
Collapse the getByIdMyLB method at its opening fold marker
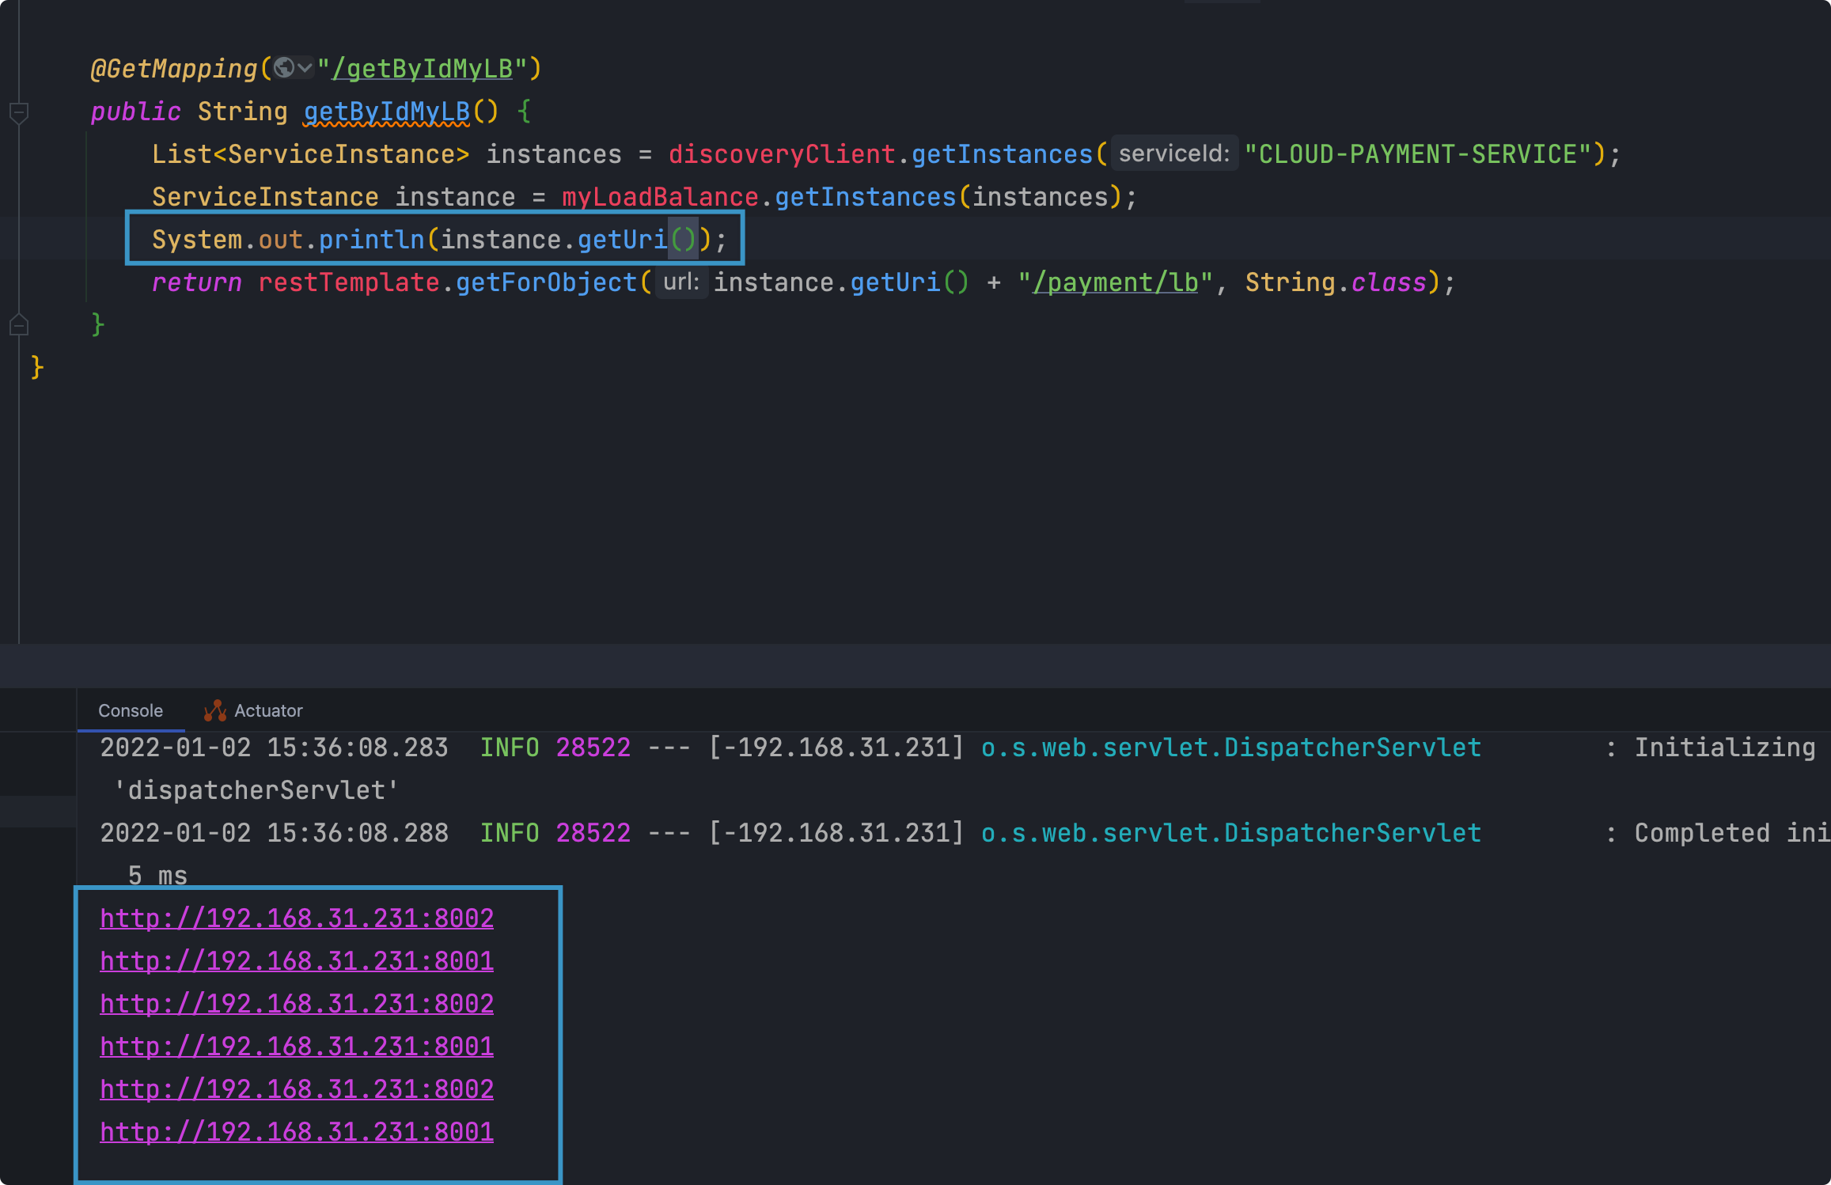[x=19, y=112]
